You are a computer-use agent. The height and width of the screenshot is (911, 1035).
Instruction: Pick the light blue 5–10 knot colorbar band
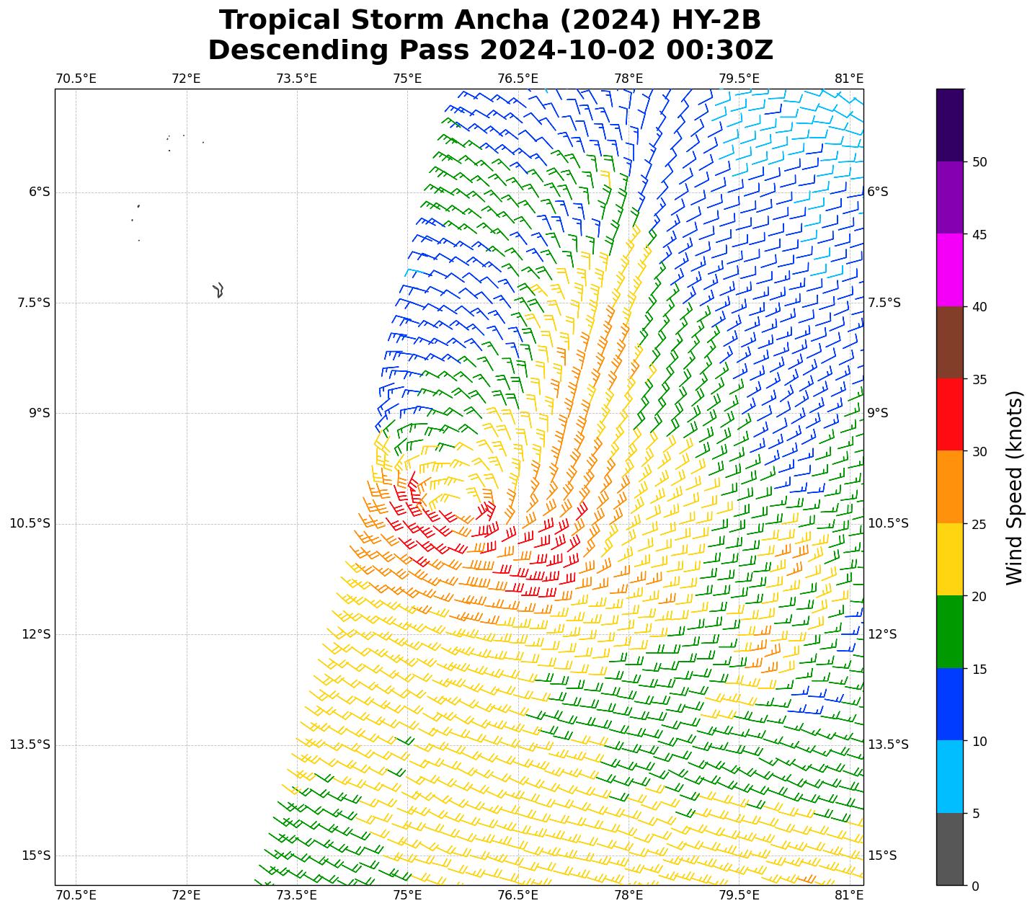pos(949,776)
